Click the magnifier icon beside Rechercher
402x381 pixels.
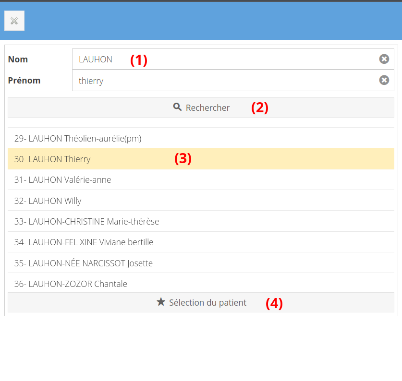[177, 107]
